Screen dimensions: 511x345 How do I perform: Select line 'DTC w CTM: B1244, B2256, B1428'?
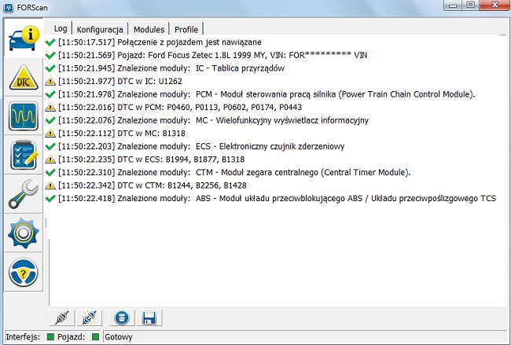click(153, 185)
